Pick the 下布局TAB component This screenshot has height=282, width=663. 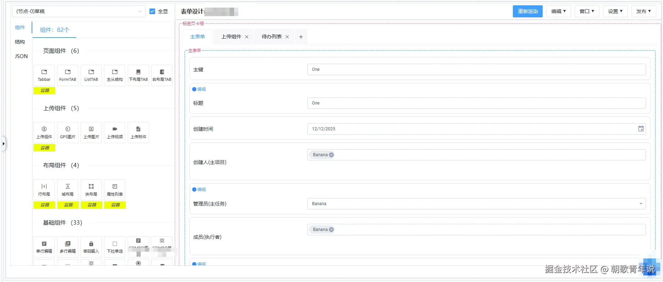(x=138, y=75)
